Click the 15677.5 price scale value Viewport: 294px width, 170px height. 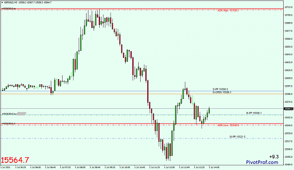[288, 31]
